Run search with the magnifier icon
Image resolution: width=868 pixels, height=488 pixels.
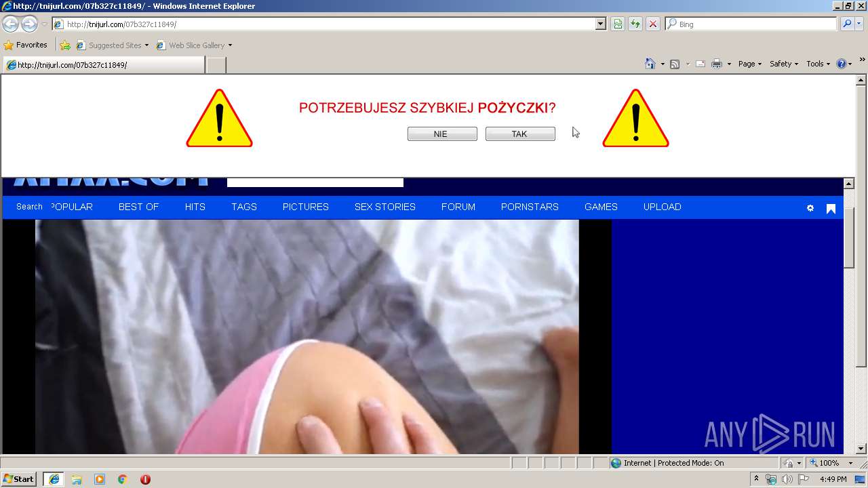coord(846,24)
